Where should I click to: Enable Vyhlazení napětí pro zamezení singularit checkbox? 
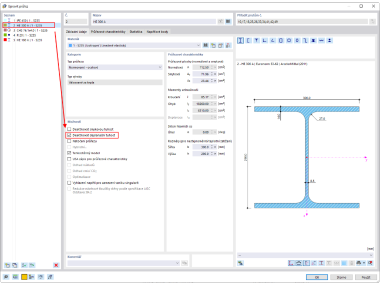click(69, 182)
